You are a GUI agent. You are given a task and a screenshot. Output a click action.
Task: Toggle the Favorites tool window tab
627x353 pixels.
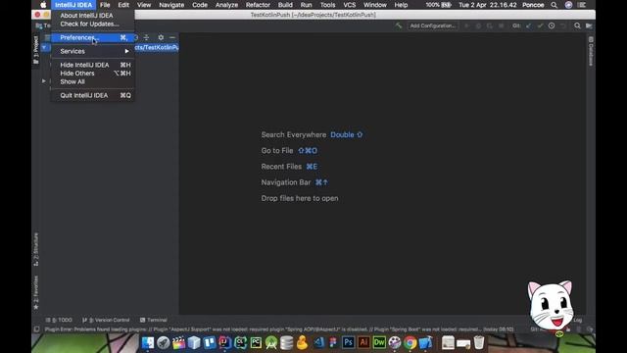click(x=35, y=292)
